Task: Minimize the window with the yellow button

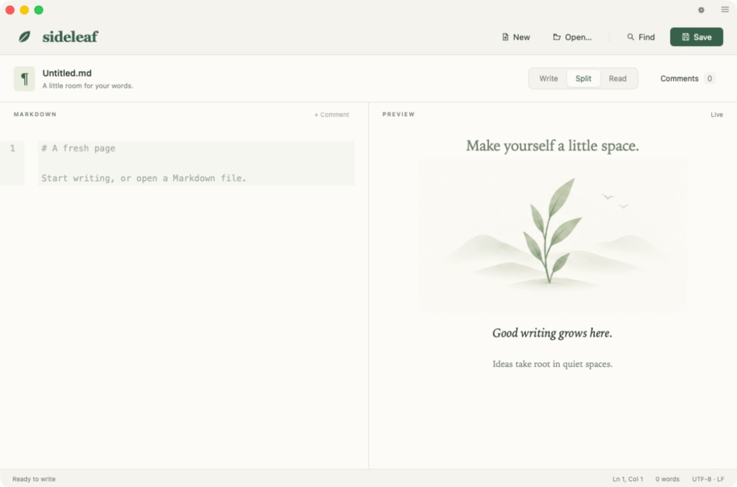Action: click(x=25, y=10)
